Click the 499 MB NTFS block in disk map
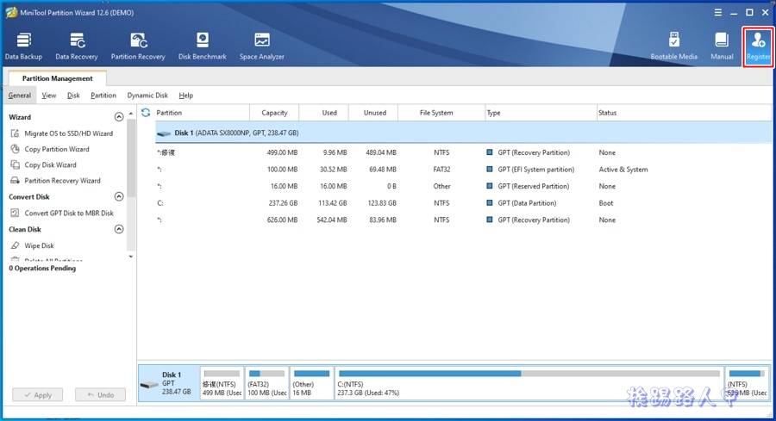 tap(222, 383)
